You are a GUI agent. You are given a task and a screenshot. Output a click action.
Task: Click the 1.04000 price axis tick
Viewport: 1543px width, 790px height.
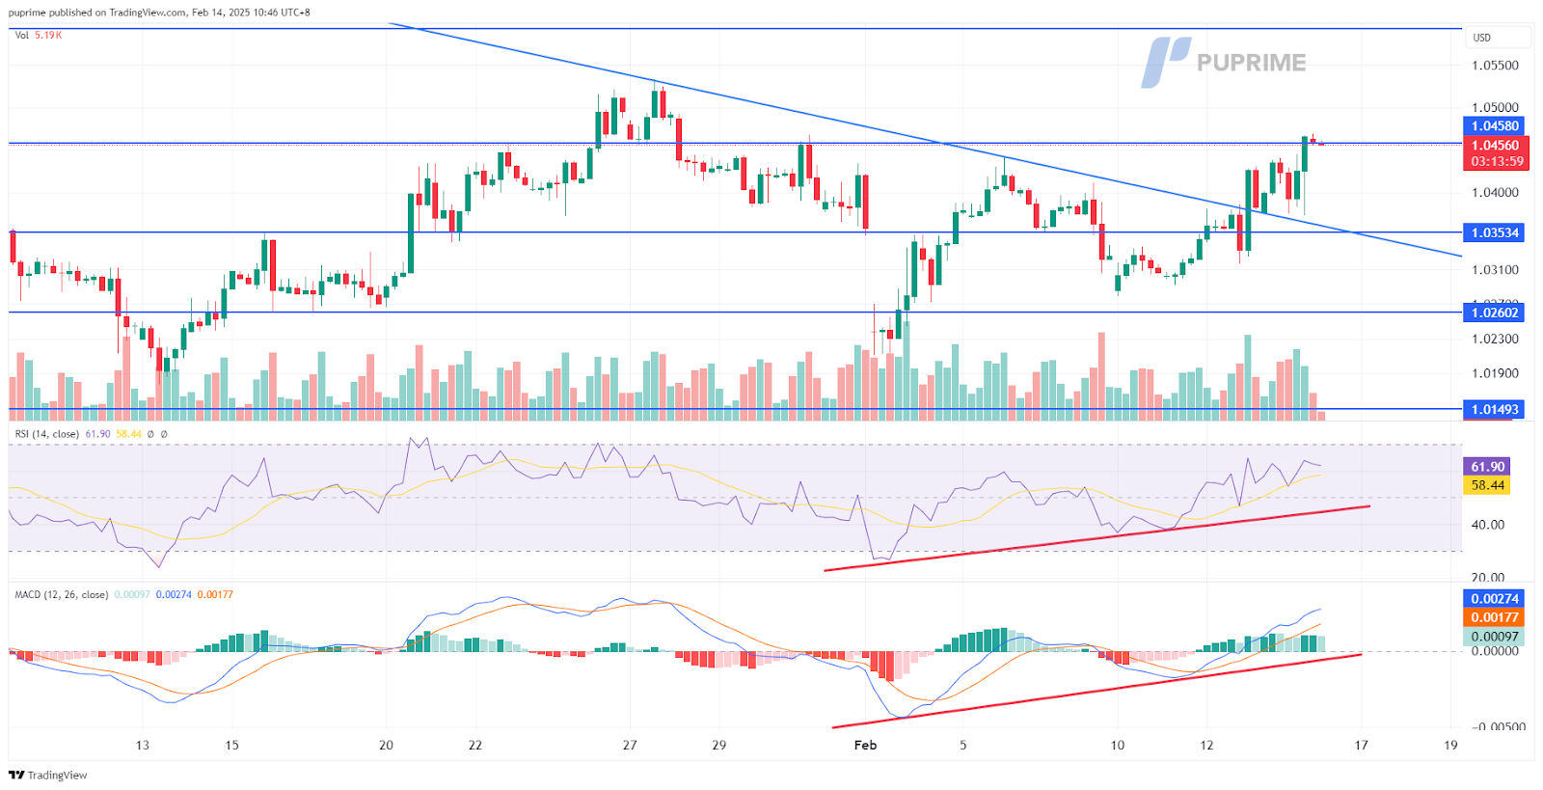pos(1495,193)
